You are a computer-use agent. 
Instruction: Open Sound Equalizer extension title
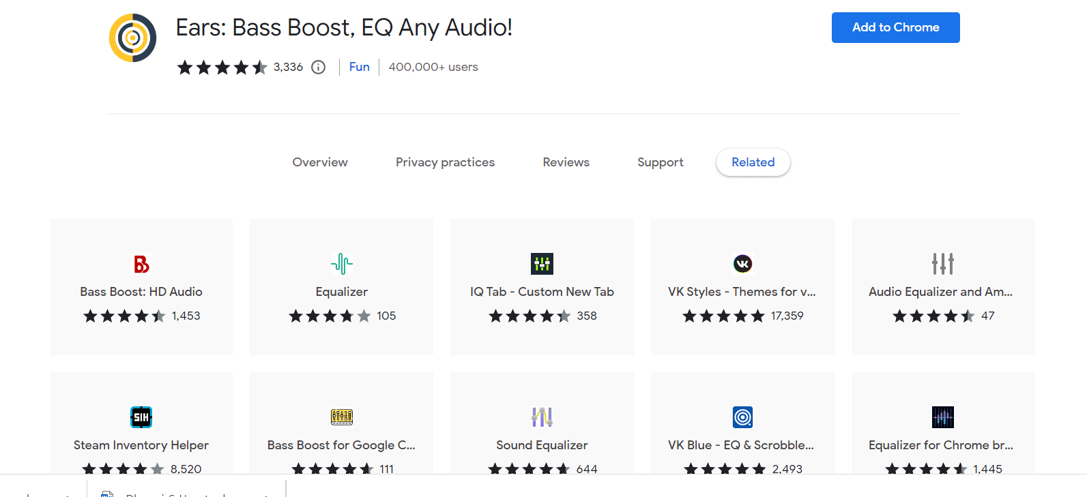pyautogui.click(x=542, y=445)
